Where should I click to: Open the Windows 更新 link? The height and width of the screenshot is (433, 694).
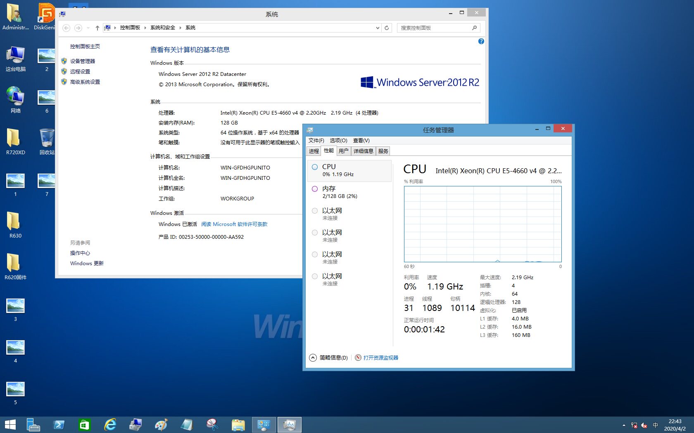(87, 263)
